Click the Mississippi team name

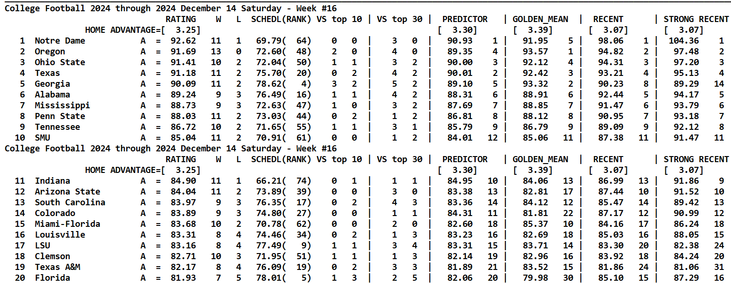point(62,105)
